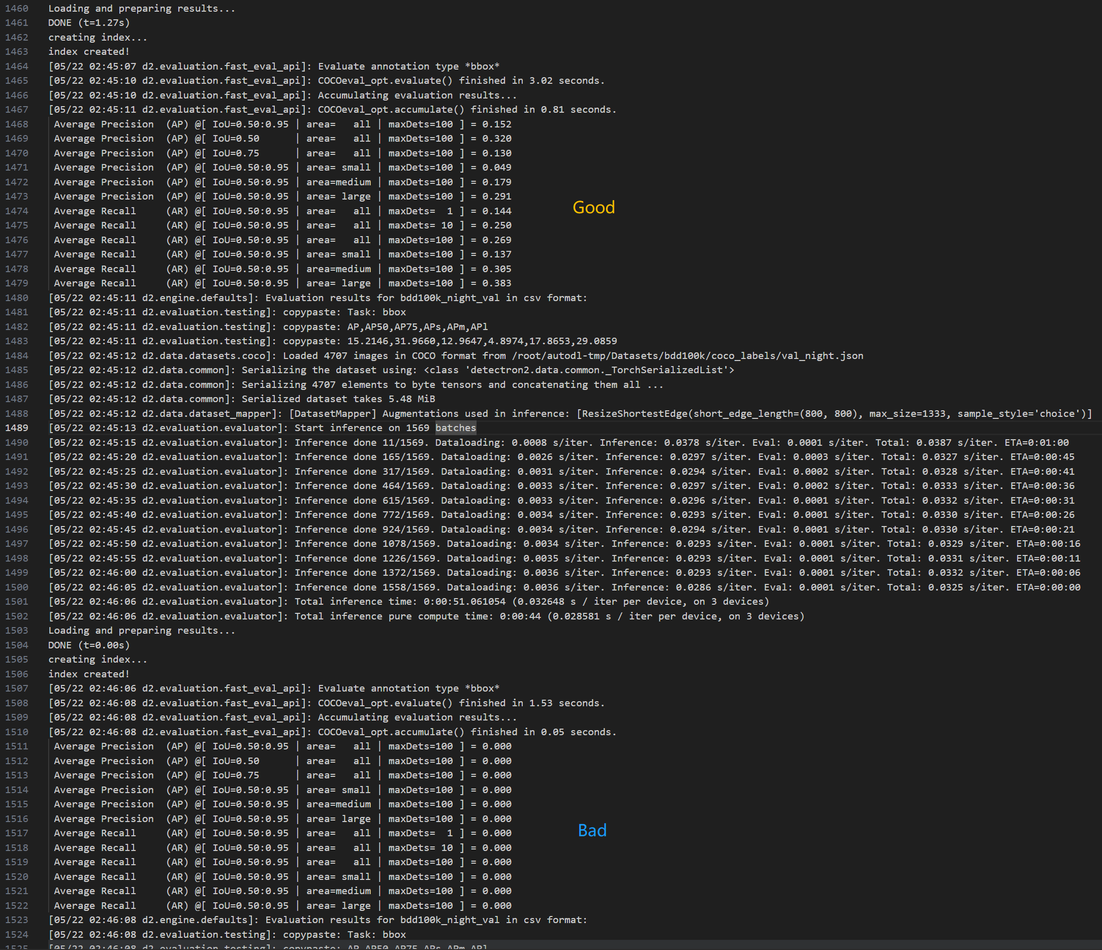Click the 'Bad' annotation label
Viewport: 1102px width, 950px height.
click(592, 830)
